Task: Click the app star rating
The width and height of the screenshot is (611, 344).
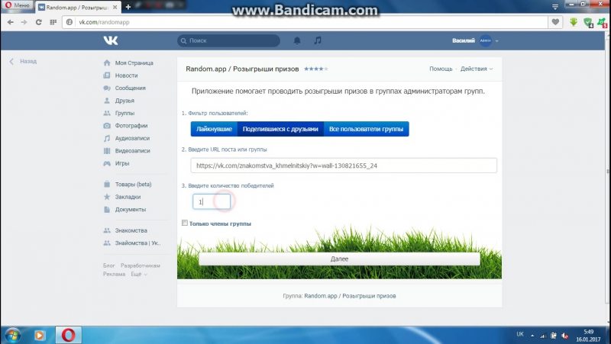Action: tap(316, 69)
